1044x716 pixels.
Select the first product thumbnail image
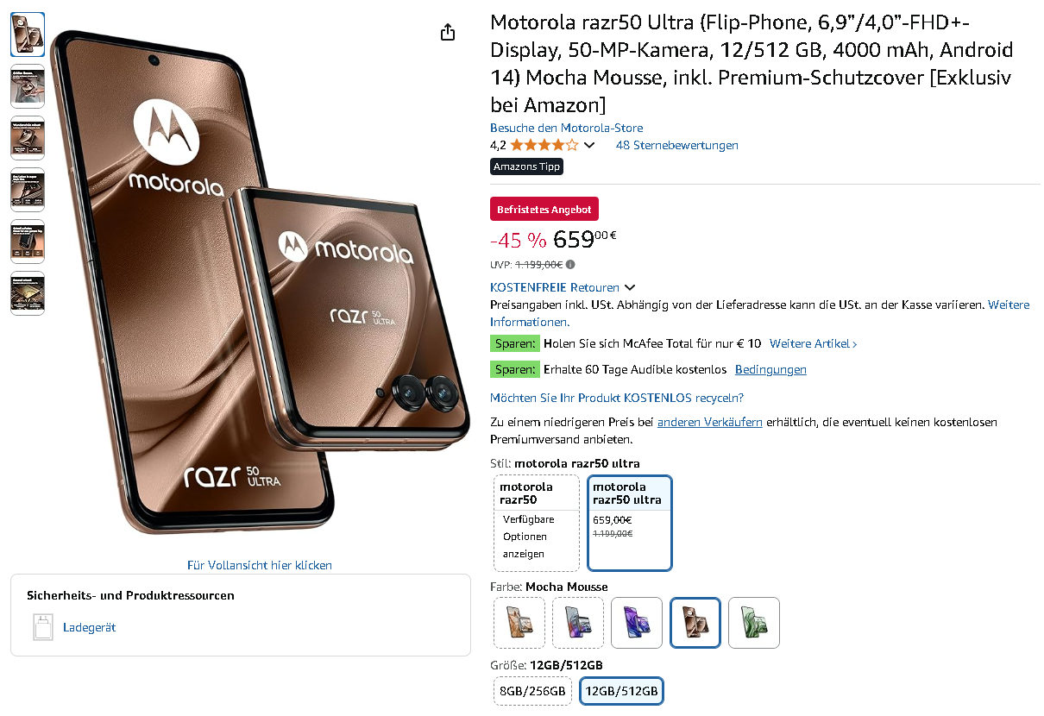point(28,35)
